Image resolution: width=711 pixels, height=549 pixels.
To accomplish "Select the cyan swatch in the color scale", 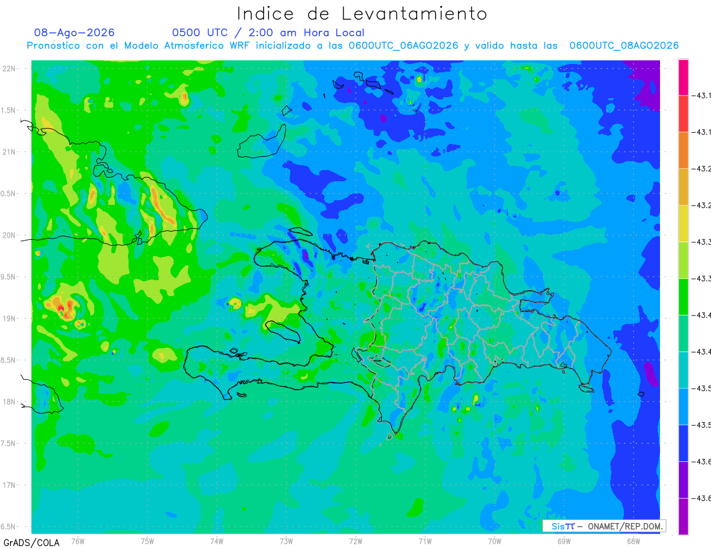I will [683, 370].
